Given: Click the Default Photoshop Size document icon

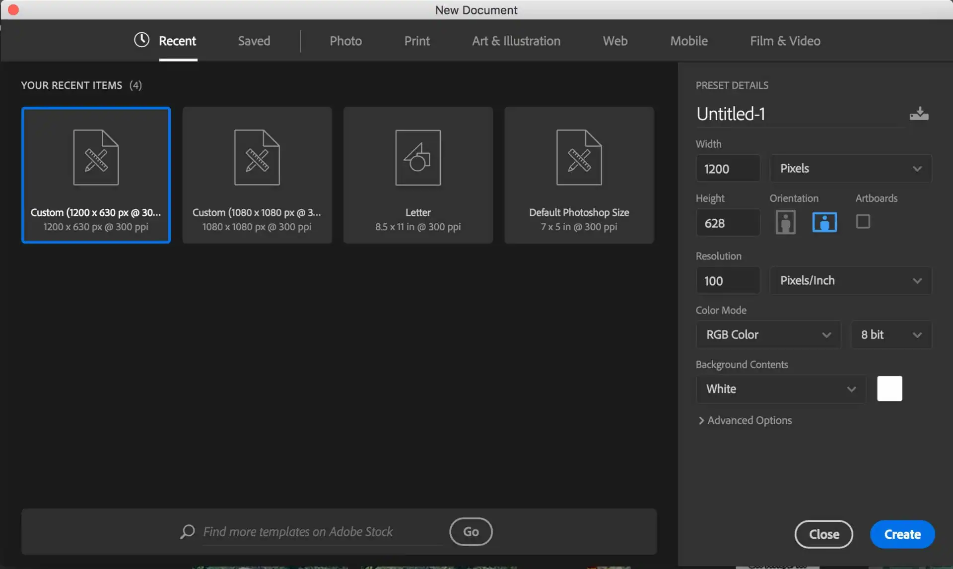Looking at the screenshot, I should click(579, 157).
